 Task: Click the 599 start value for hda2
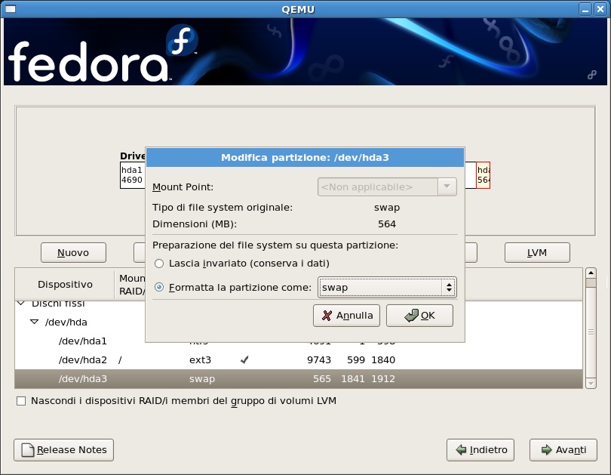pos(356,359)
